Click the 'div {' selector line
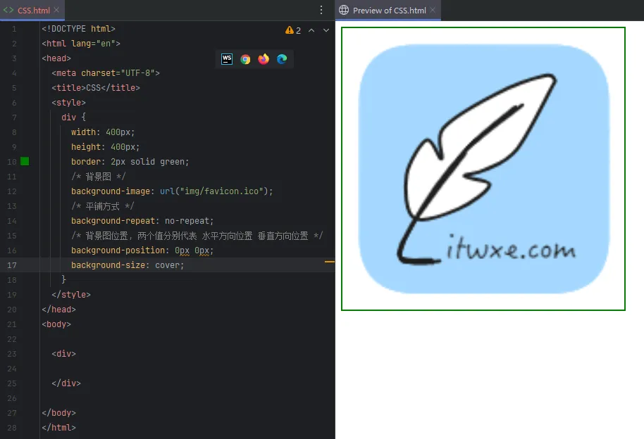Image resolution: width=644 pixels, height=439 pixels. click(73, 117)
